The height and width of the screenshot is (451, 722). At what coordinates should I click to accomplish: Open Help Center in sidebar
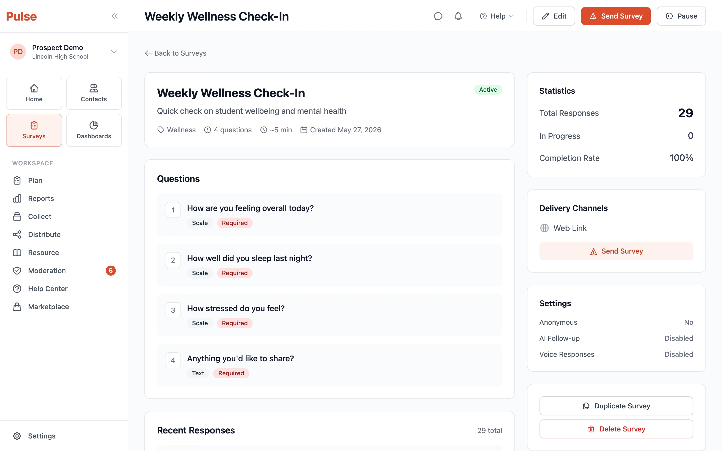click(x=64, y=289)
